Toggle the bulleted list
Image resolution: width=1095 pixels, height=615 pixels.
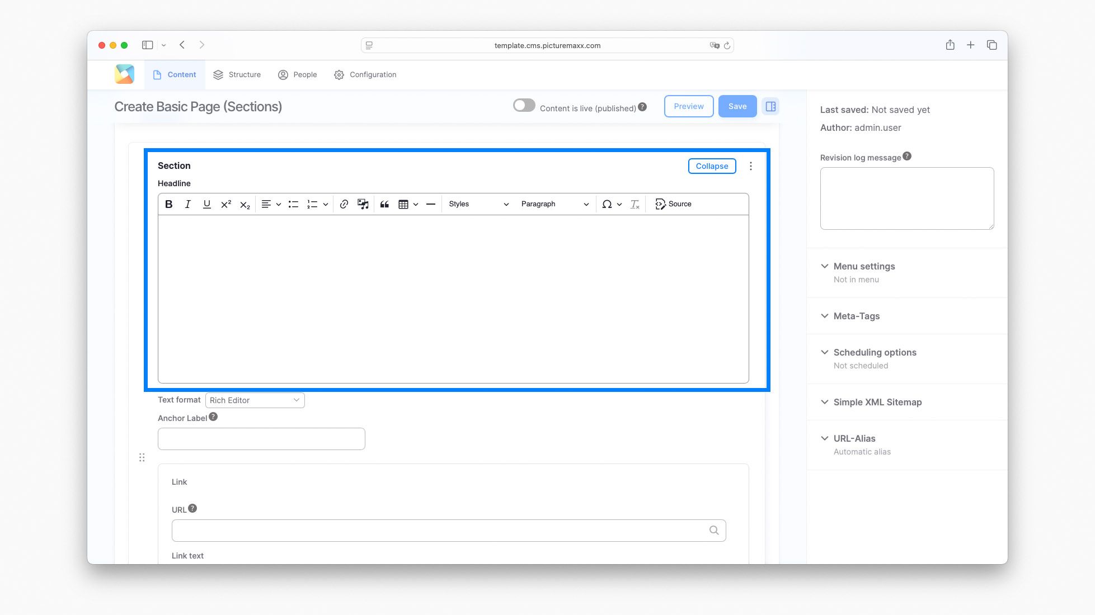coord(293,204)
